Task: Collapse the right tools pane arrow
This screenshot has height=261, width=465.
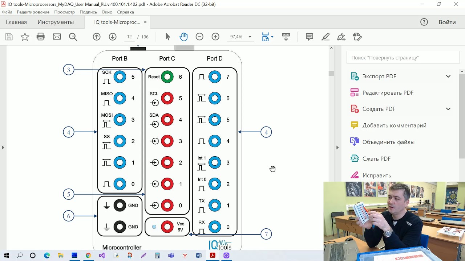Action: [x=337, y=148]
